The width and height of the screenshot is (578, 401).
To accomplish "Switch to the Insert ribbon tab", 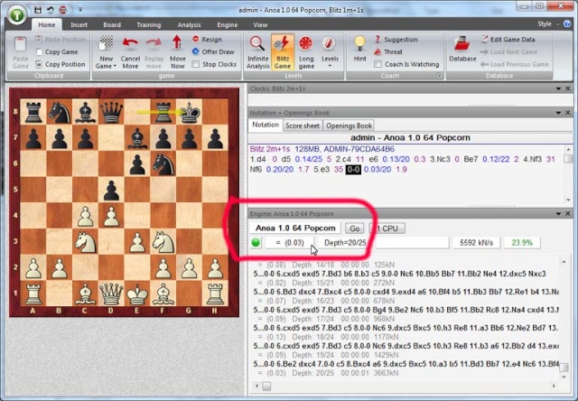I will (79, 24).
